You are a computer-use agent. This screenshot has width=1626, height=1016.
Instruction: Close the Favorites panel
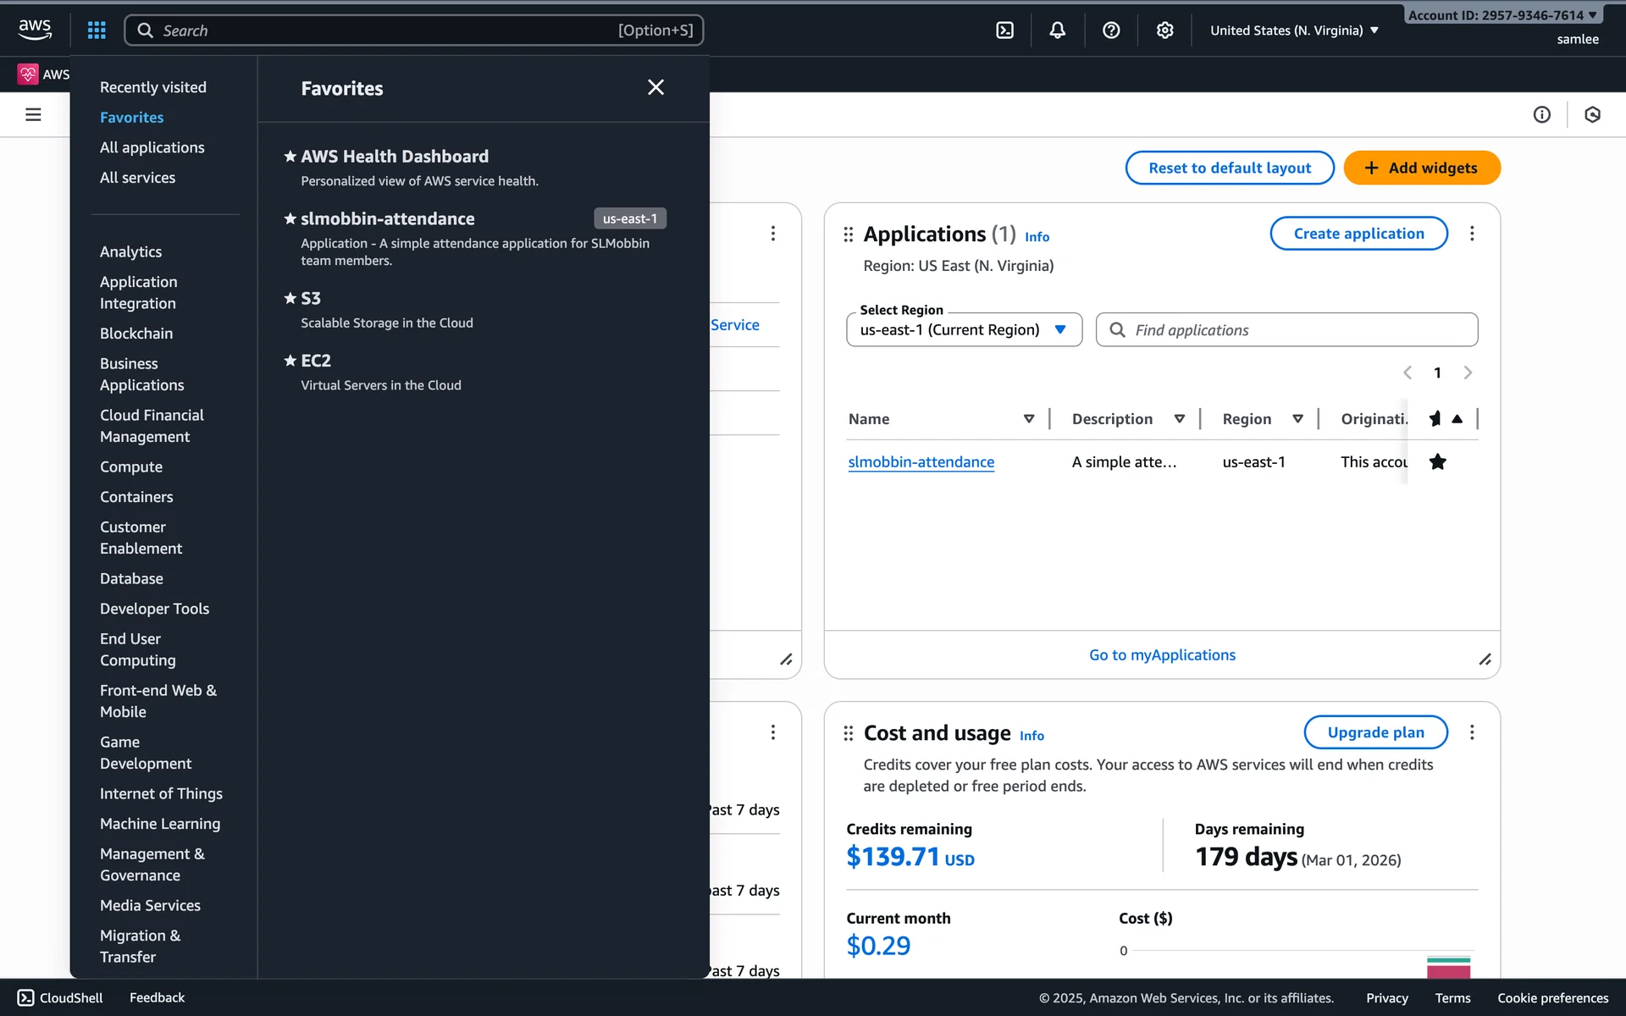tap(655, 87)
